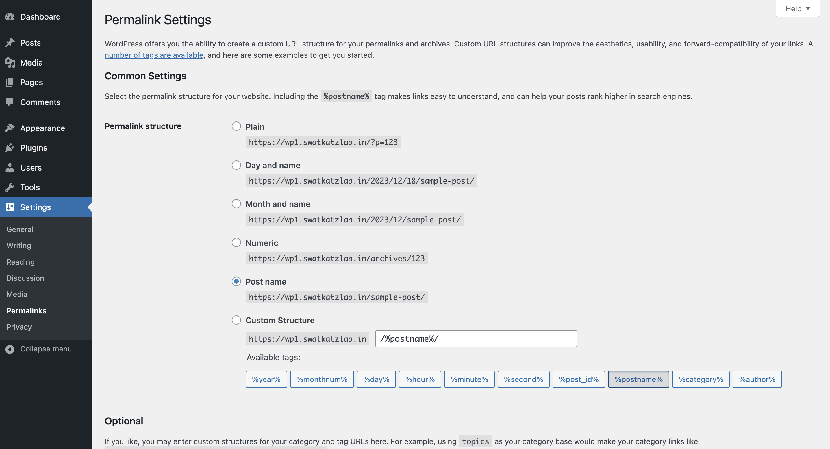
Task: Click the Pages document icon
Action: coord(10,82)
